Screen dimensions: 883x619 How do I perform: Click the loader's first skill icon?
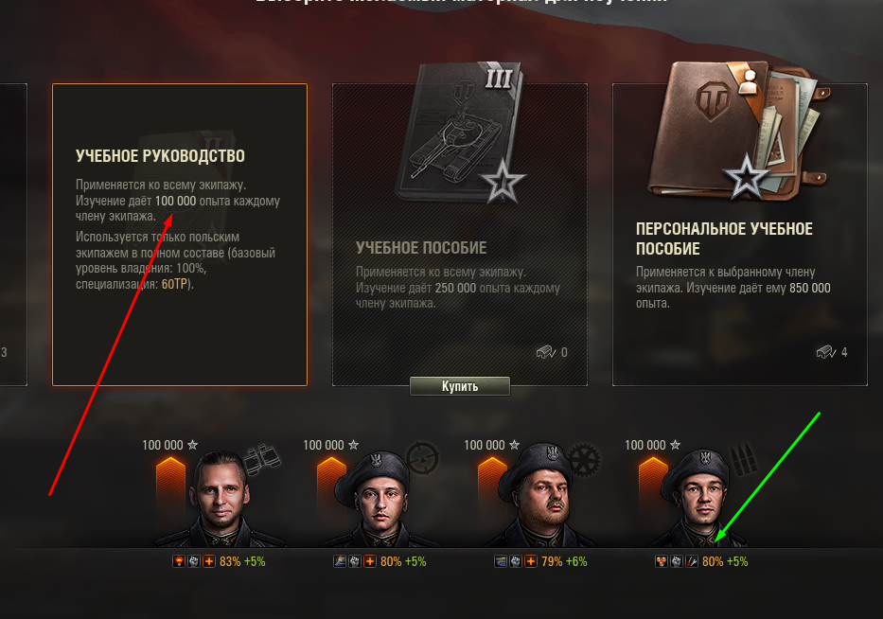[662, 561]
